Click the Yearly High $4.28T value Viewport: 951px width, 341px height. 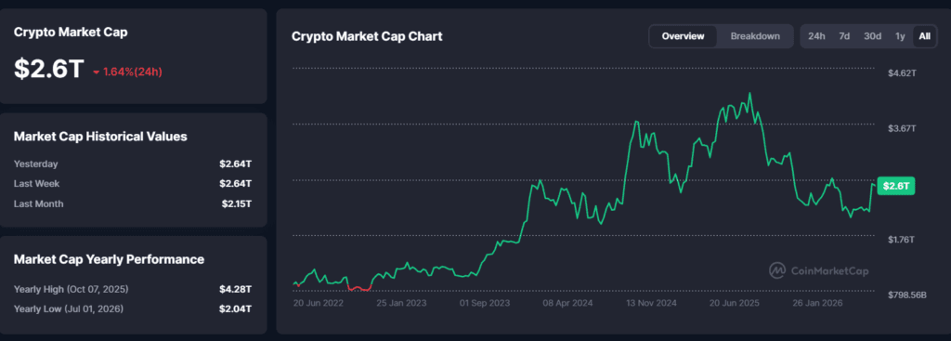tap(235, 289)
